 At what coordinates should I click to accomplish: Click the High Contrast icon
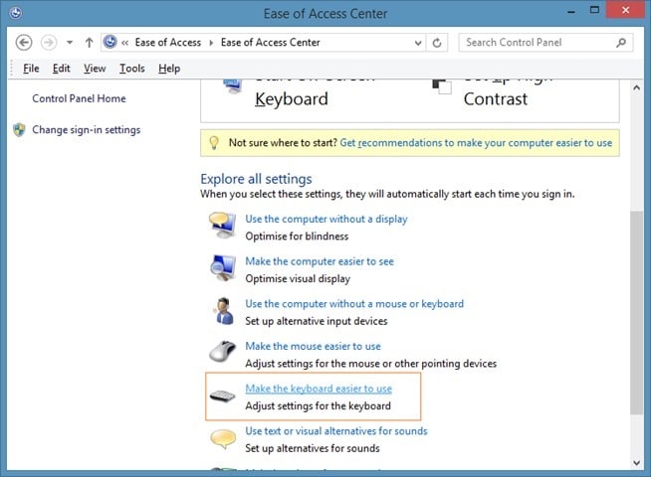coord(442,85)
